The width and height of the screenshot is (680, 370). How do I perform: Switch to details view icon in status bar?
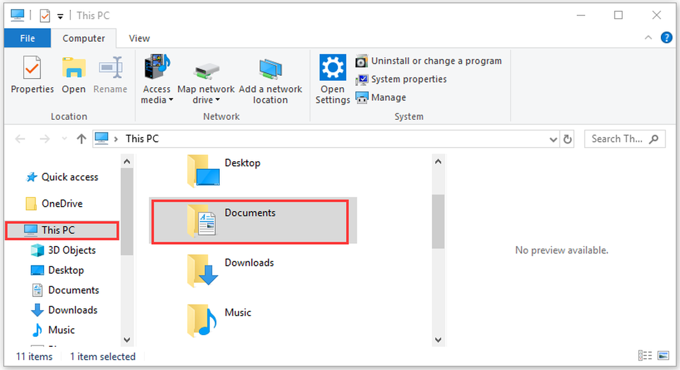645,355
